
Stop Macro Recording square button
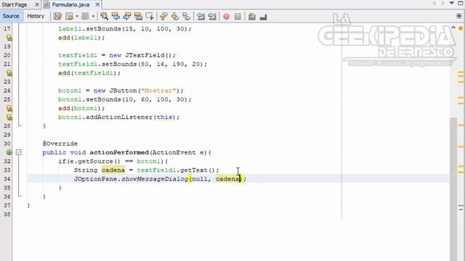pyautogui.click(x=238, y=17)
